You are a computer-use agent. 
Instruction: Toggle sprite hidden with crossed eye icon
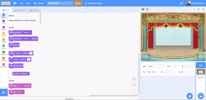[154, 72]
